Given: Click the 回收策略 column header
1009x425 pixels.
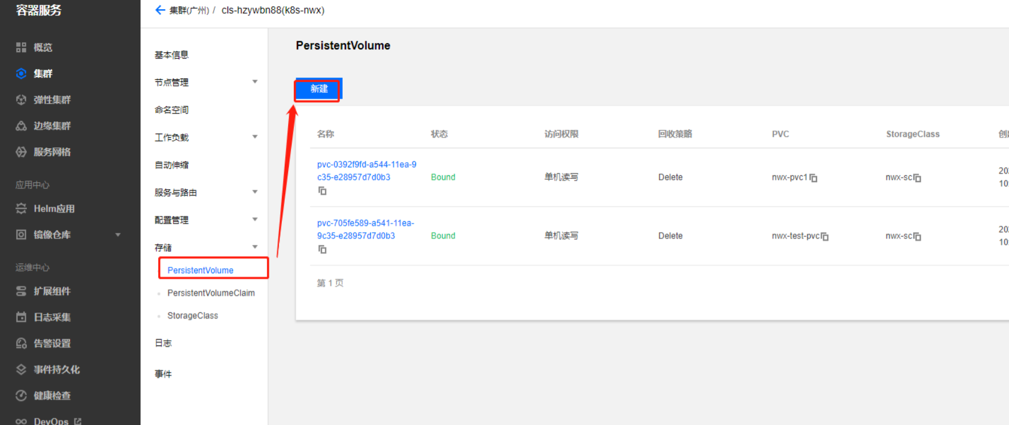Looking at the screenshot, I should [675, 134].
